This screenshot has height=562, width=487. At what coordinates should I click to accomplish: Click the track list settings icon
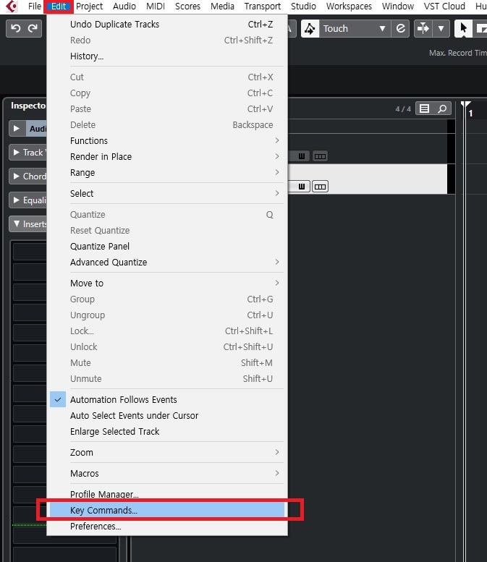point(424,108)
